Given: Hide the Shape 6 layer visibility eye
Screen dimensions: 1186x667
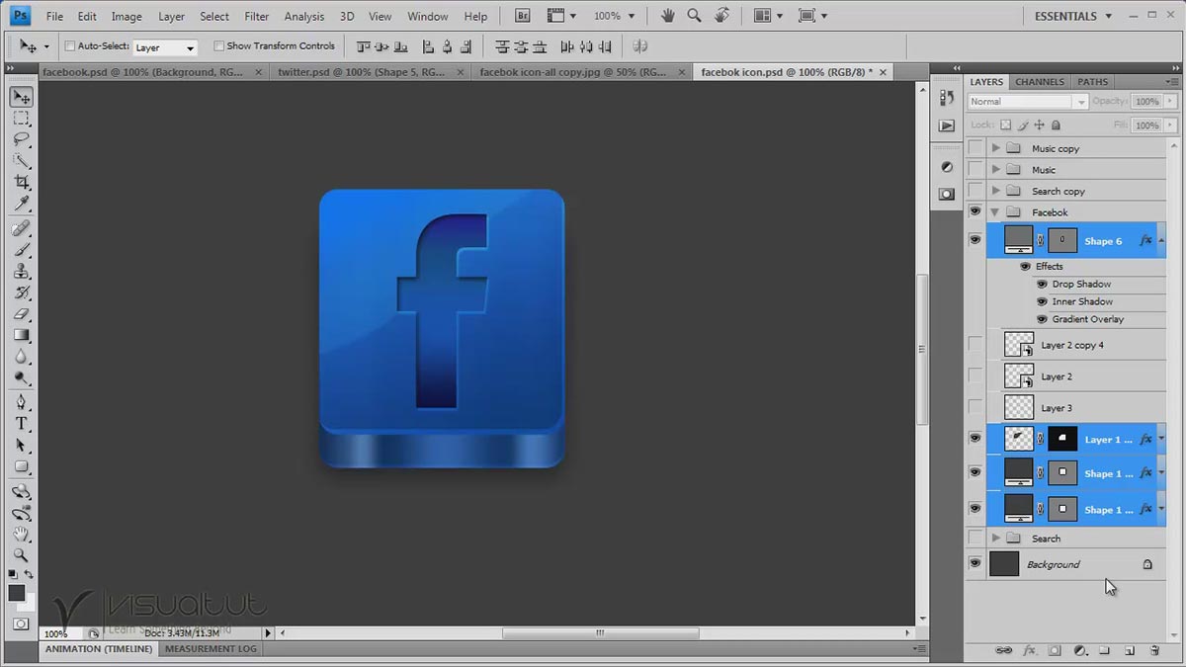Looking at the screenshot, I should pos(974,239).
